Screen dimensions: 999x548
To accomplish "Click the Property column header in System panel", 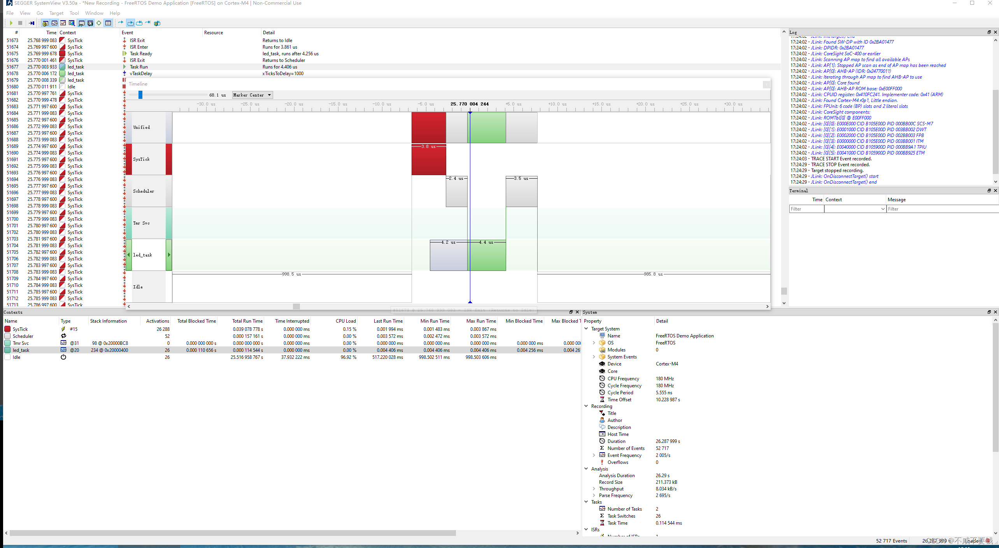I will pyautogui.click(x=592, y=321).
